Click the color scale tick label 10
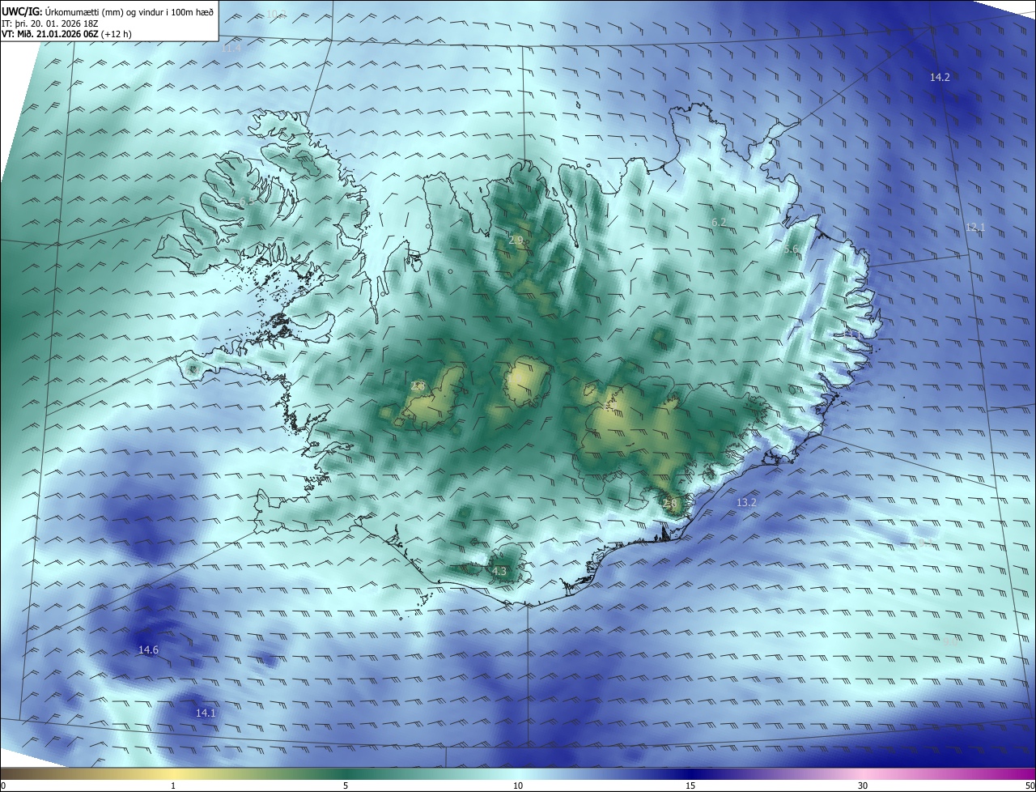 coord(518,786)
